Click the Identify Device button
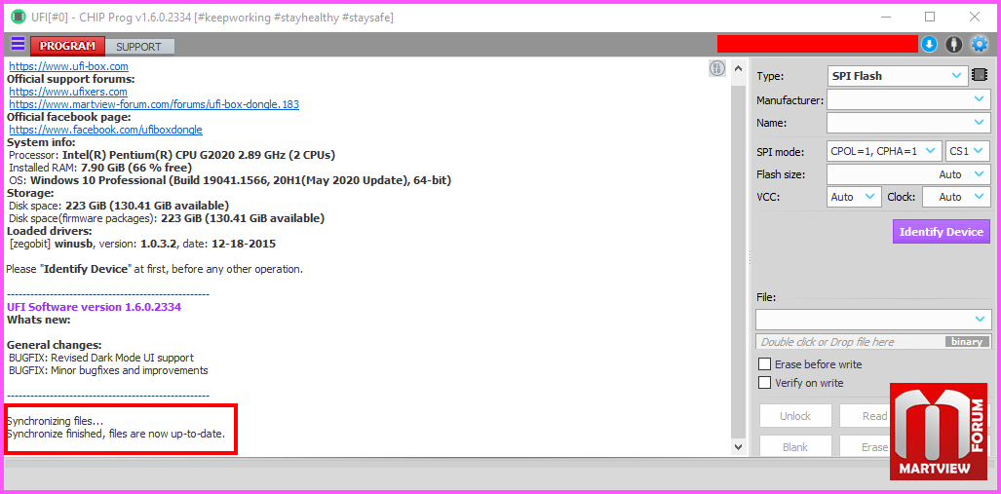 tap(941, 232)
